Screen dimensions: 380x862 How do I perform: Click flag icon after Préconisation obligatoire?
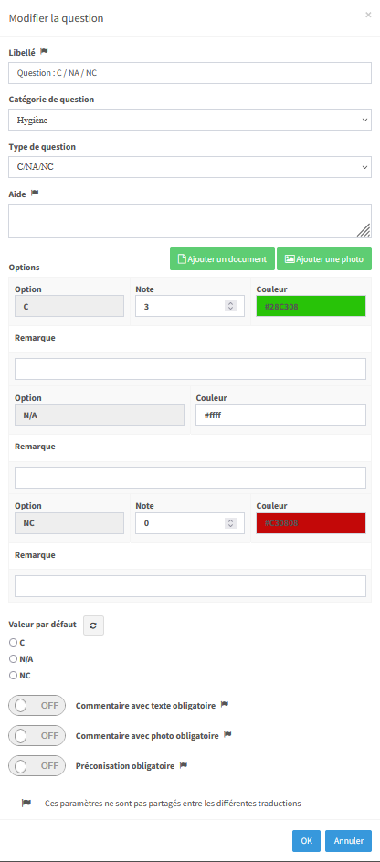click(x=184, y=764)
